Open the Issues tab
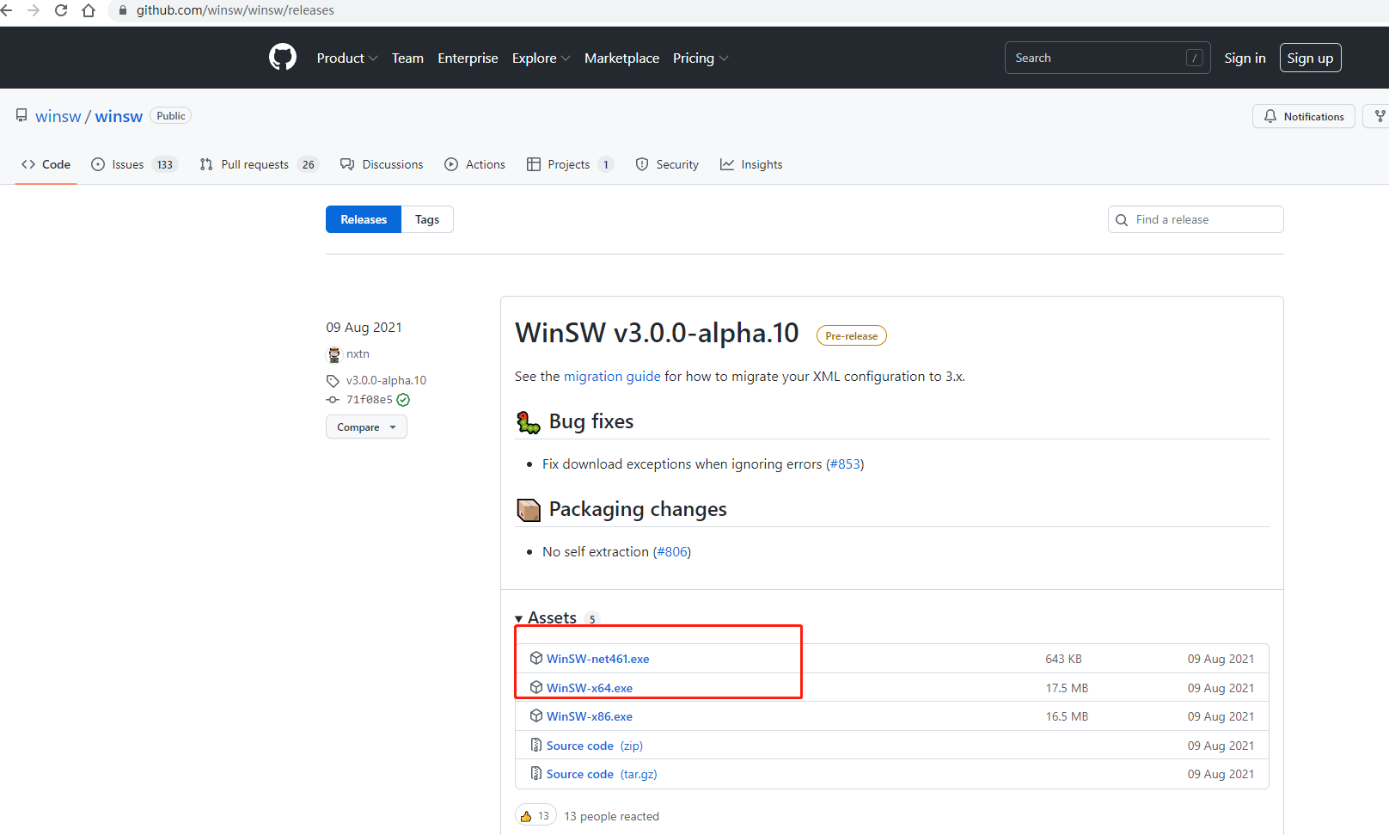This screenshot has width=1389, height=835. (134, 164)
